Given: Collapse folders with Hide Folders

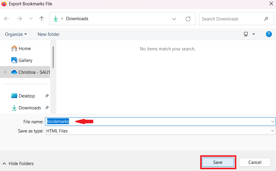Looking at the screenshot, I should (18, 163).
